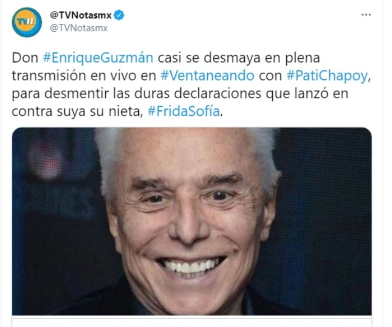
Task: Open the TVNotas profile avatar
Action: click(27, 22)
